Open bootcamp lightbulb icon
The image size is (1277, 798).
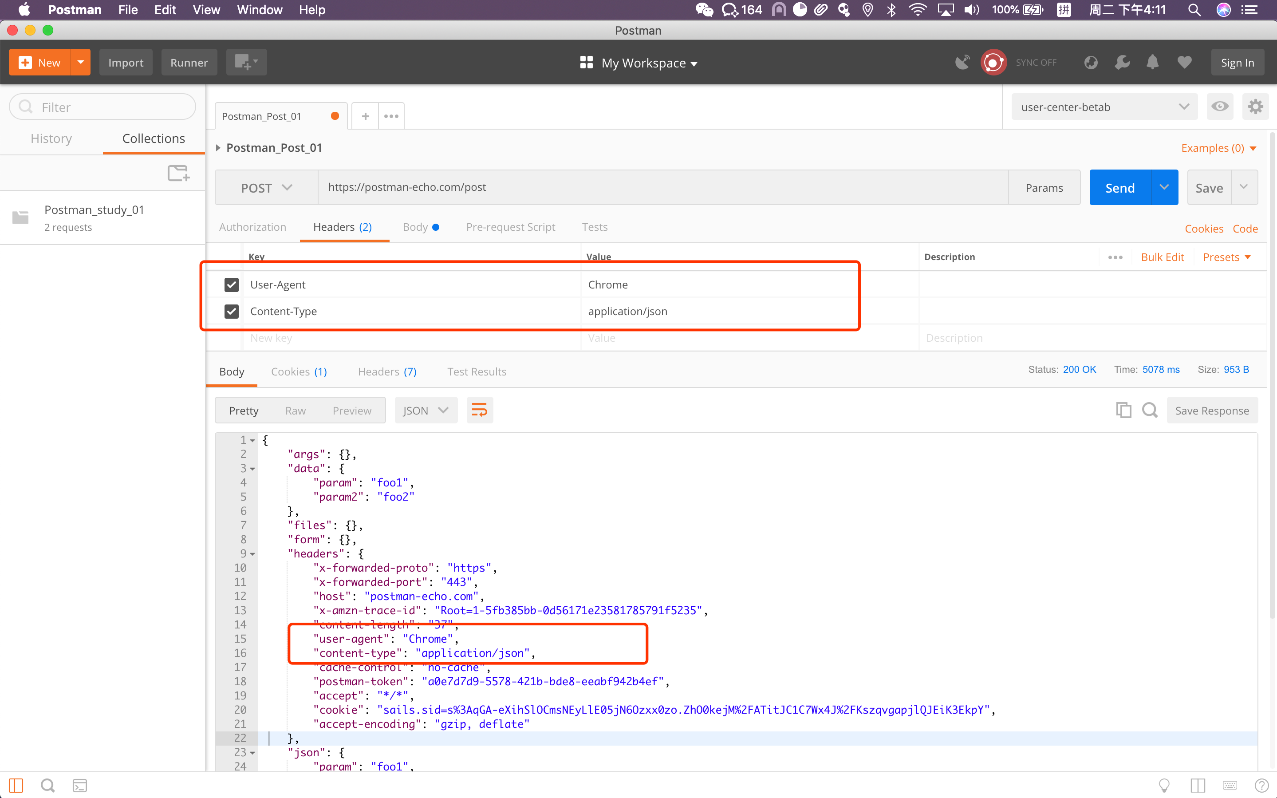1164,785
